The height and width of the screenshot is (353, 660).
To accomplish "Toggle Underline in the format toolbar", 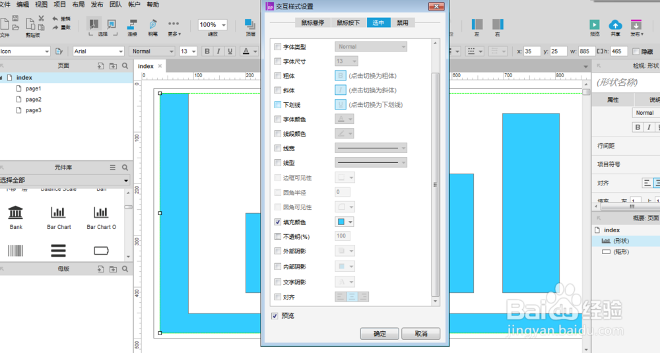I will (230, 51).
